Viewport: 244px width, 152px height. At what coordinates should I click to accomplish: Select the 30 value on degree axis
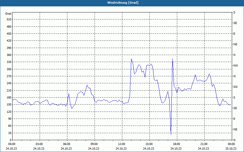10,133
